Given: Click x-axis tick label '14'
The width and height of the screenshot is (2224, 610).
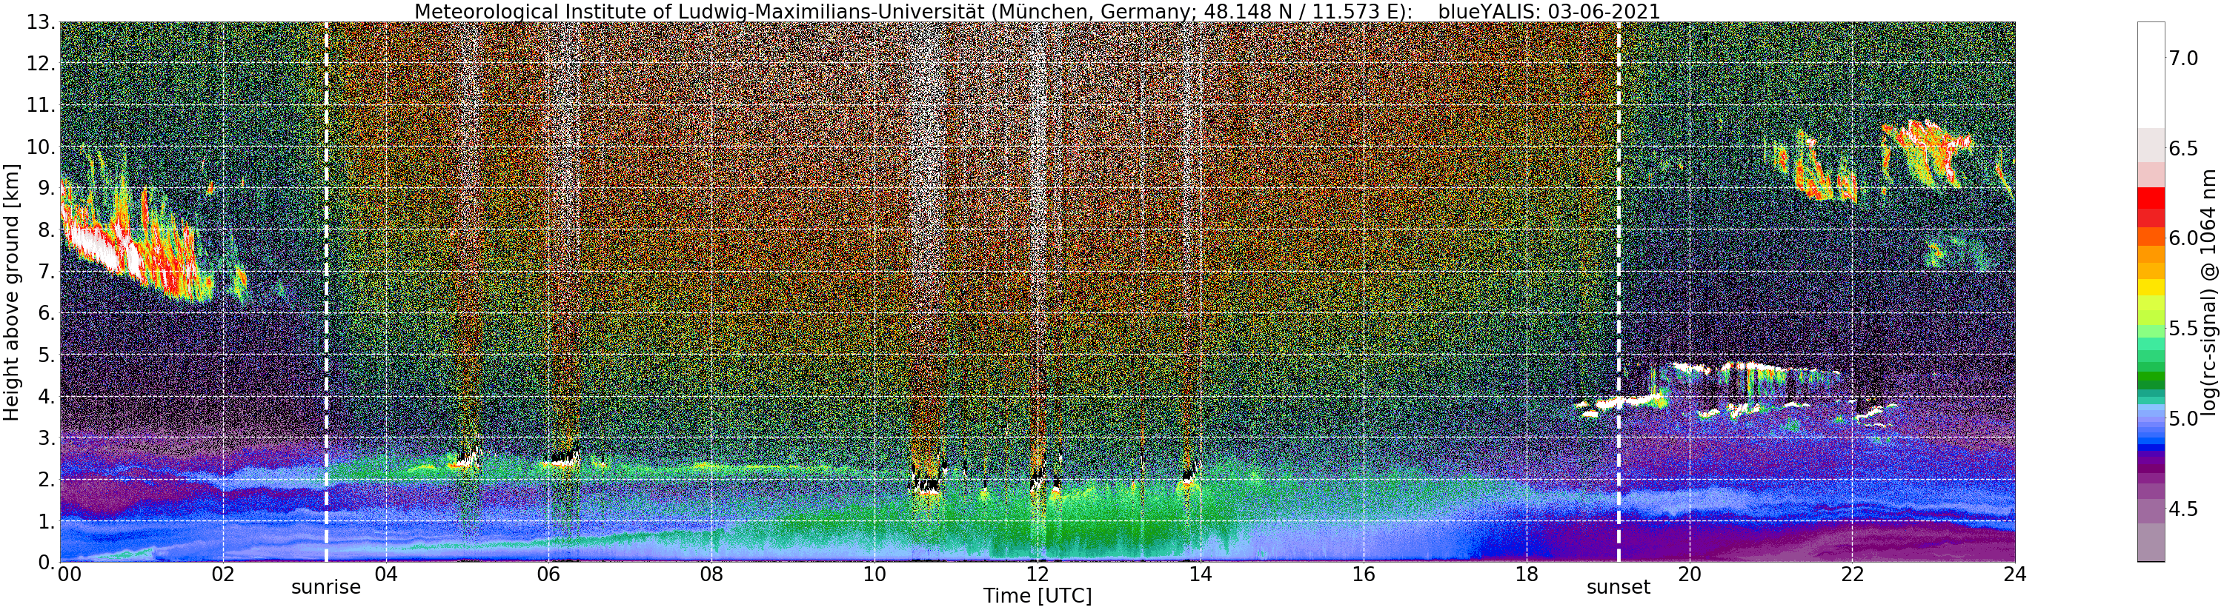Looking at the screenshot, I should (1200, 574).
